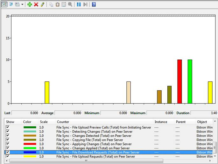Open the graph type dropdown arrow
The width and height of the screenshot is (218, 164).
tap(22, 4)
